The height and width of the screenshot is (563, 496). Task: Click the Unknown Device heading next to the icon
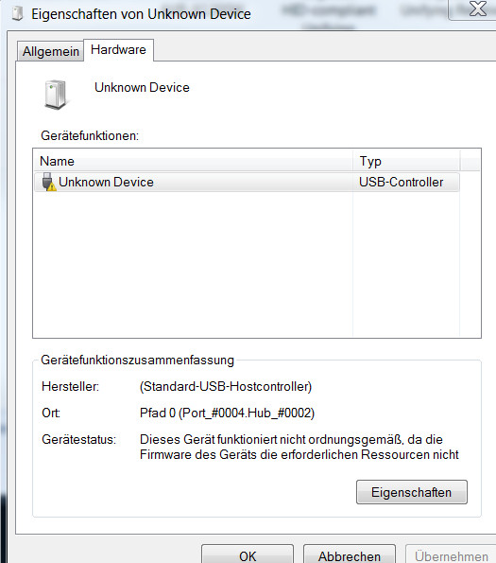click(142, 87)
